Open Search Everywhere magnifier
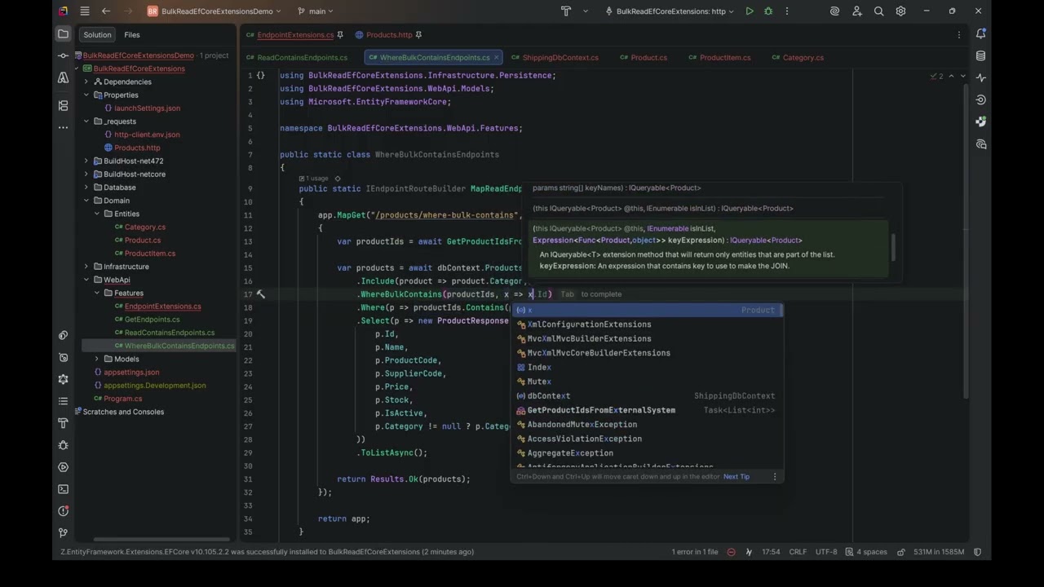 coord(878,11)
